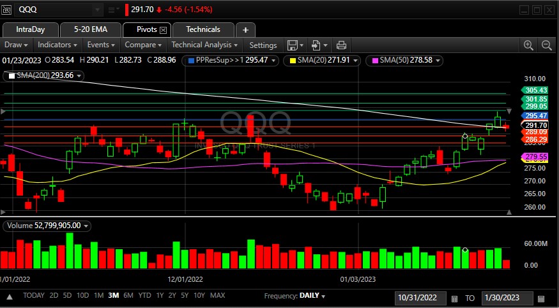Click the save floppy disk icon
Viewport: 559px width, 308px height.
[292, 45]
